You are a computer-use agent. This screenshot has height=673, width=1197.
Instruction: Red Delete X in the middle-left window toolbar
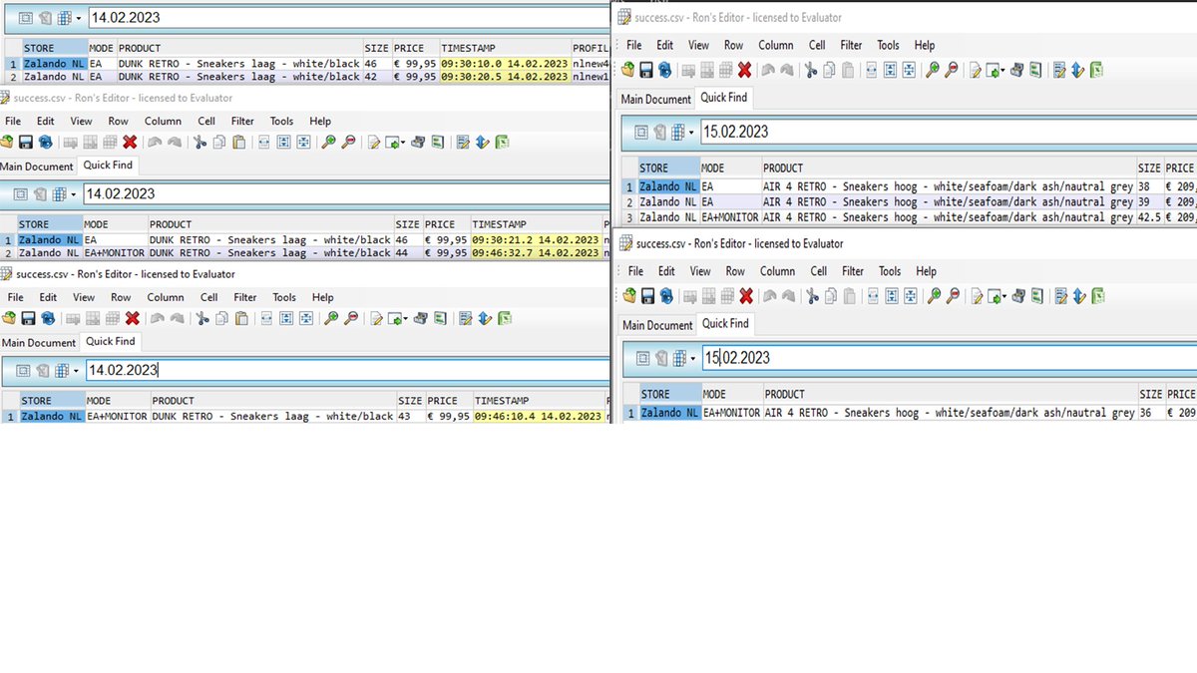(130, 143)
